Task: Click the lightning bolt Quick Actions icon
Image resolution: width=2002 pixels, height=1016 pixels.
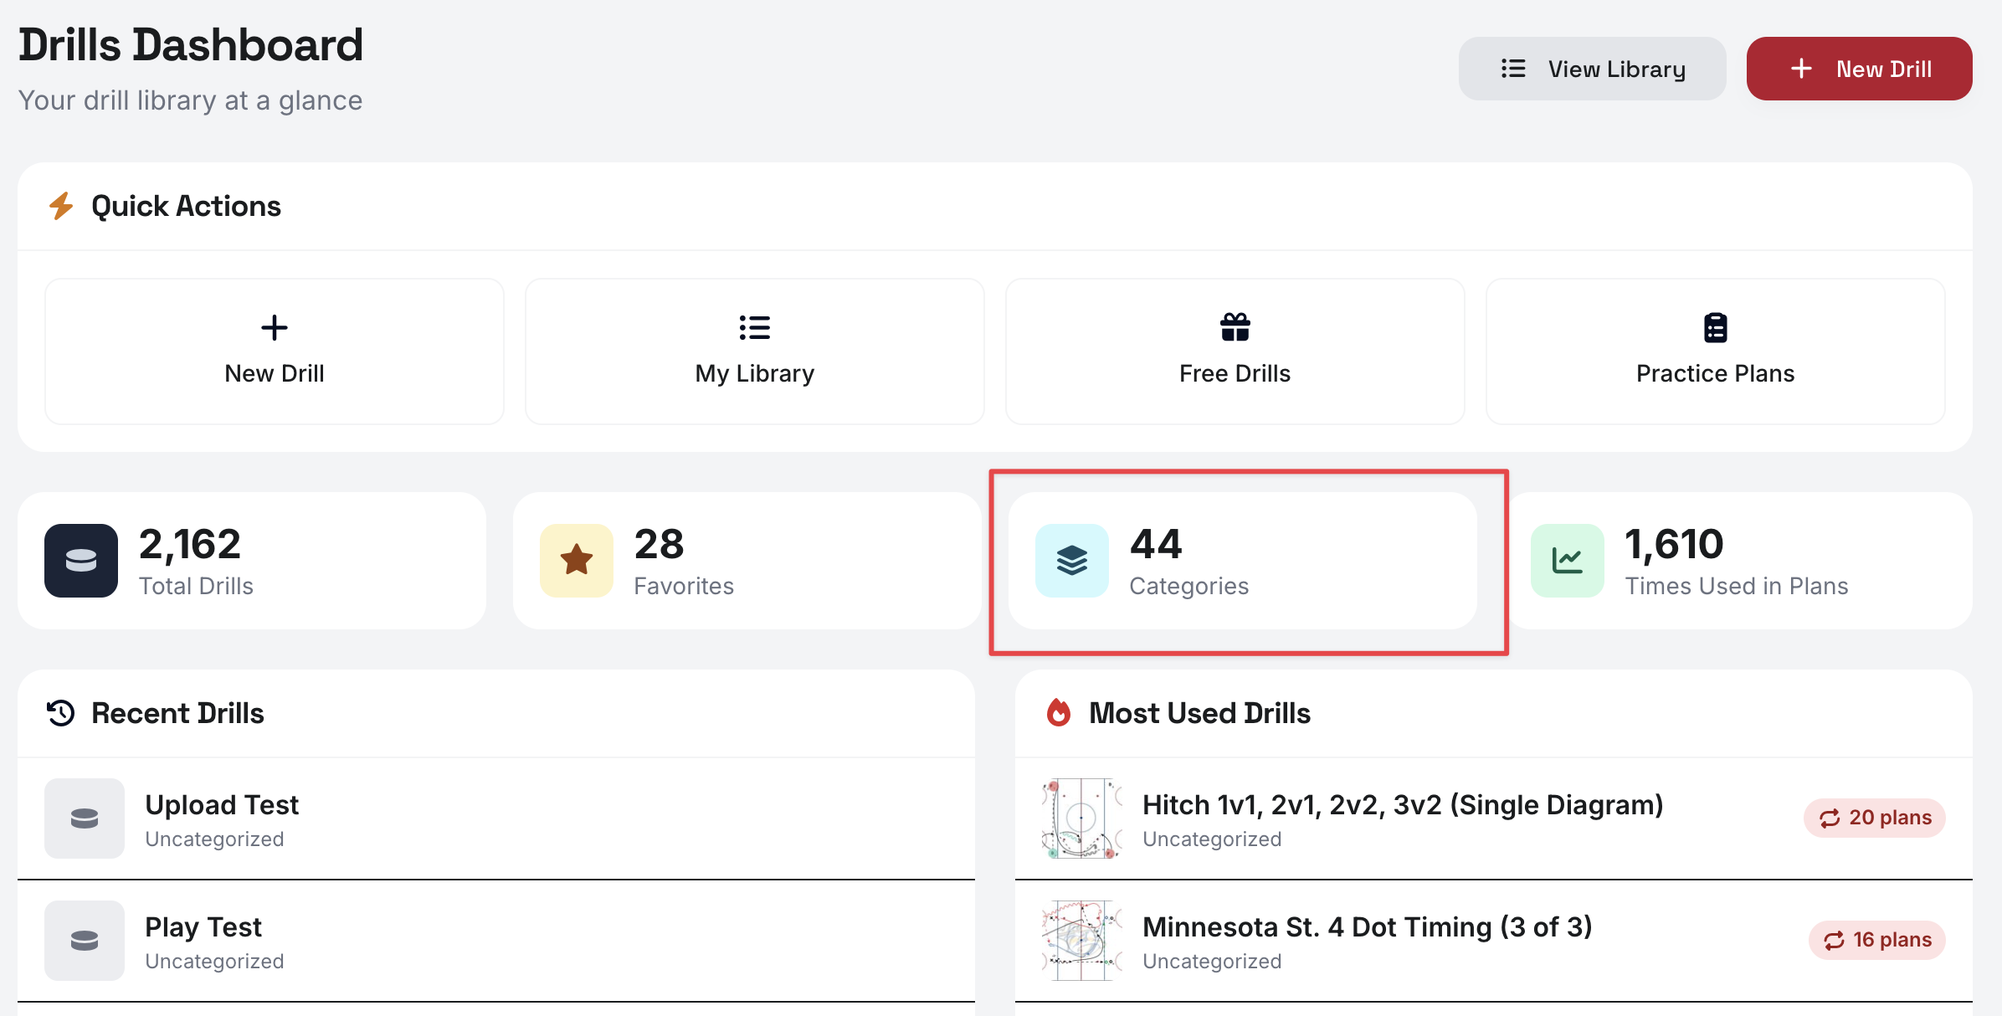Action: (x=61, y=206)
